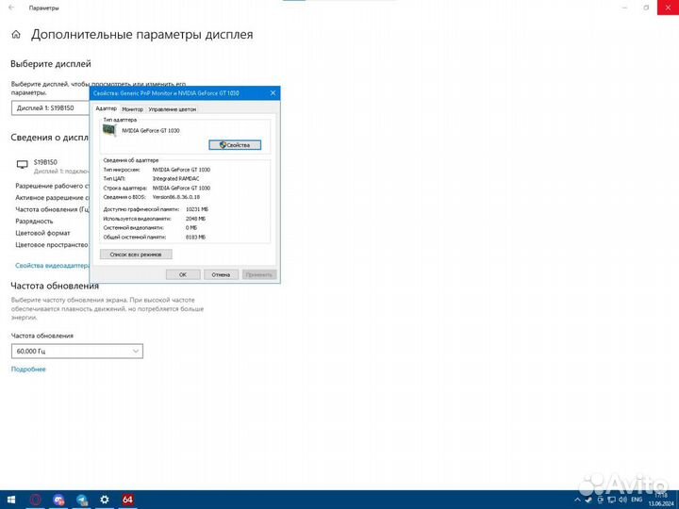Click the 8183 МБ shared memory value
This screenshot has width=679, height=509.
pyautogui.click(x=196, y=238)
